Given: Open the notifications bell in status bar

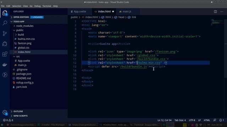Looking at the screenshot, I should [x=221, y=120].
